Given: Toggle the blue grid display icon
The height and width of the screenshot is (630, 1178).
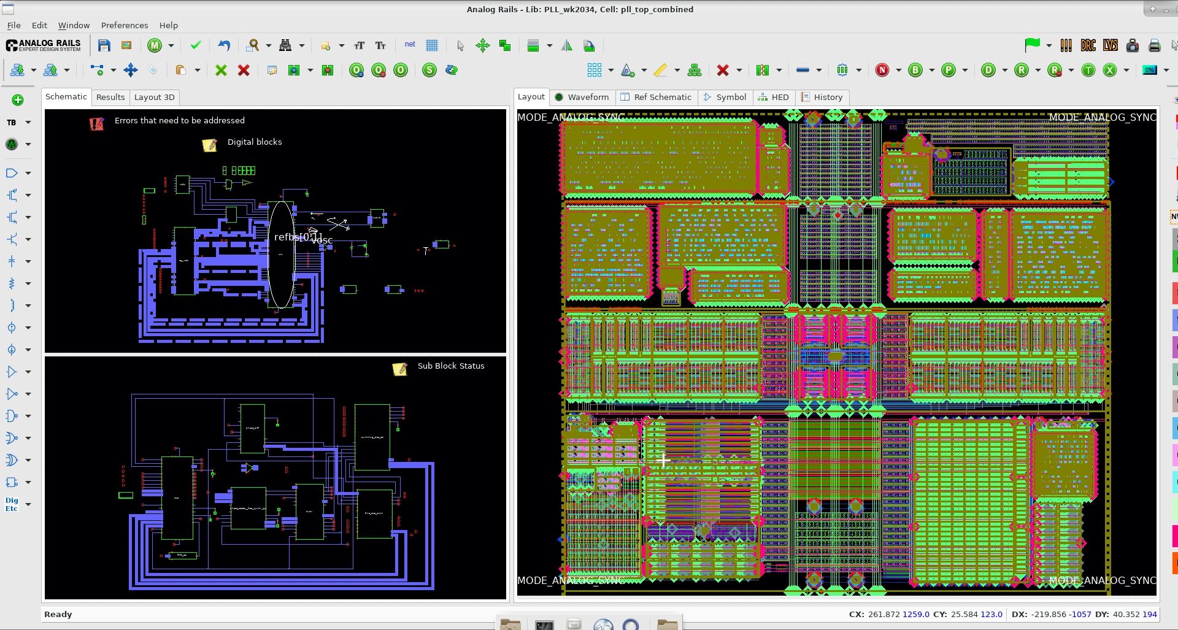Looking at the screenshot, I should click(432, 45).
